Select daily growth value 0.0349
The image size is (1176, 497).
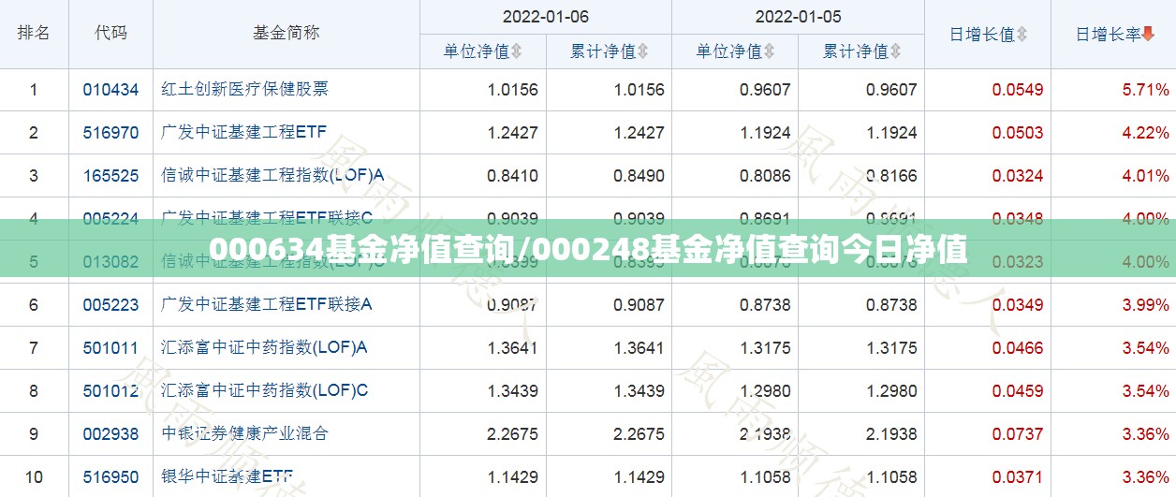pyautogui.click(x=1018, y=305)
